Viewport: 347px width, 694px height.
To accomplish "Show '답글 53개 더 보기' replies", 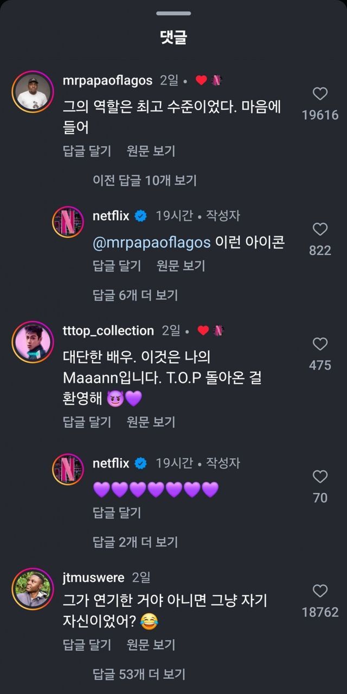I will [x=139, y=674].
